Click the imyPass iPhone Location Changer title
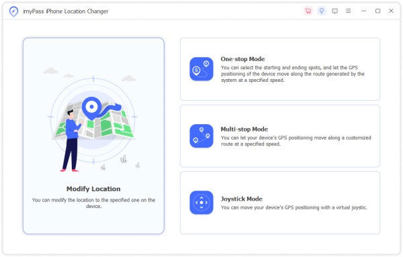 66,11
